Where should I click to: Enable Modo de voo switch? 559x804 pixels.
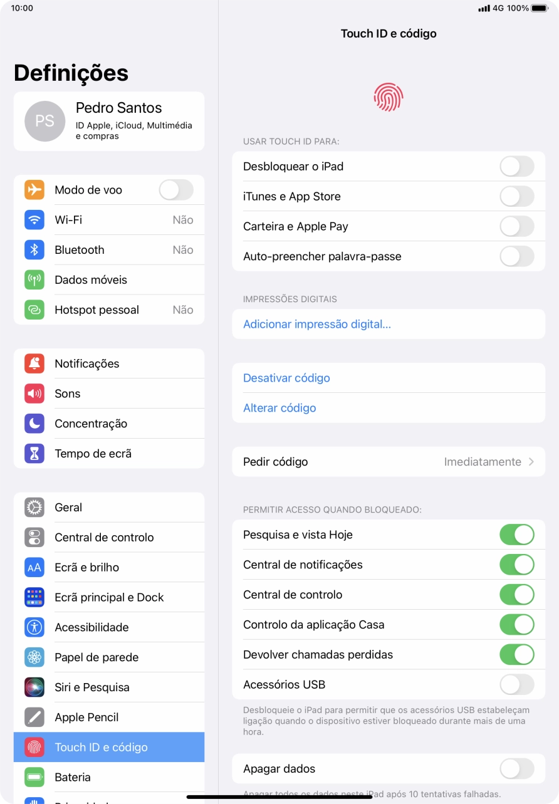coord(176,190)
